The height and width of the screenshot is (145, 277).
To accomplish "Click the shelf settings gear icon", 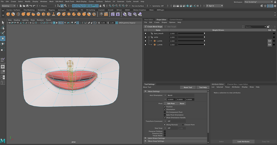I will click(x=3, y=15).
